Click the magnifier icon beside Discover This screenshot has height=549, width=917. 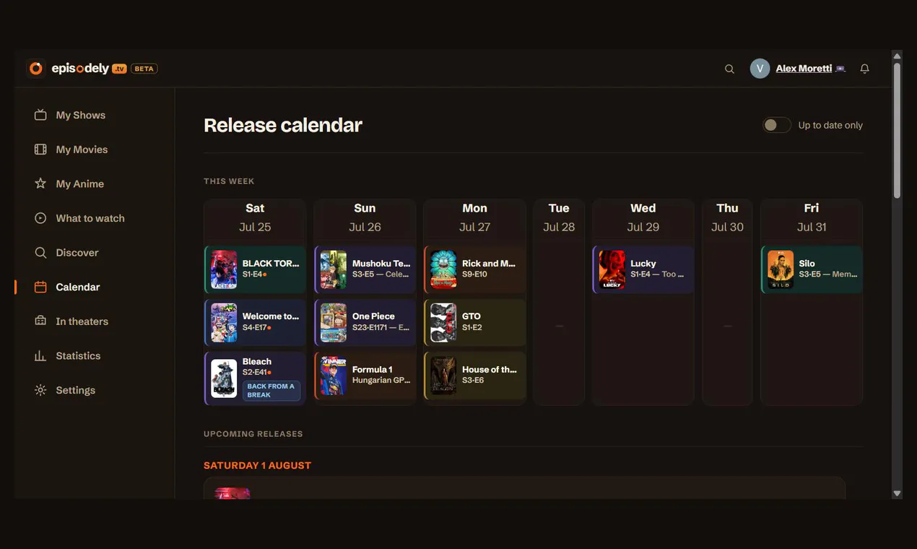pyautogui.click(x=40, y=253)
